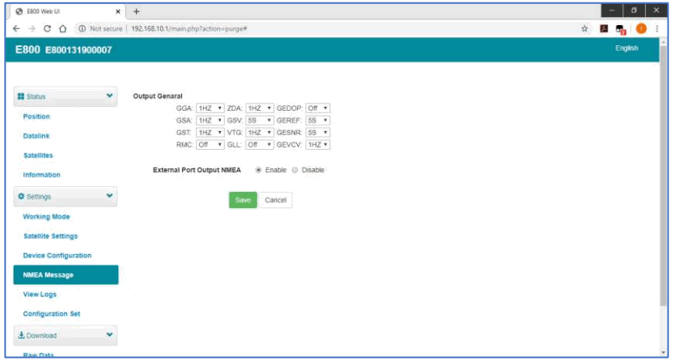Click the Download arrow icon

[x=21, y=335]
